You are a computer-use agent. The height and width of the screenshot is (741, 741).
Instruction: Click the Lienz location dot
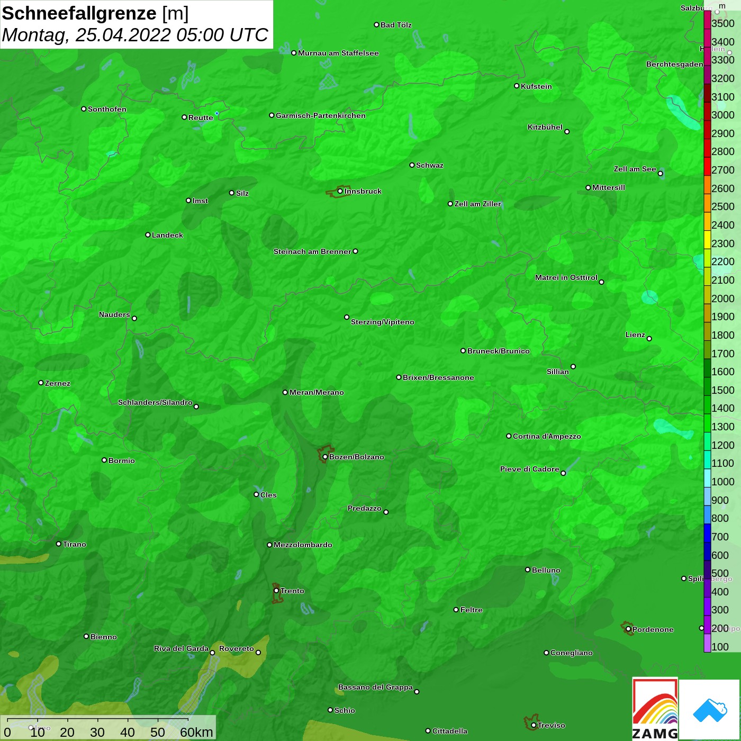(649, 339)
